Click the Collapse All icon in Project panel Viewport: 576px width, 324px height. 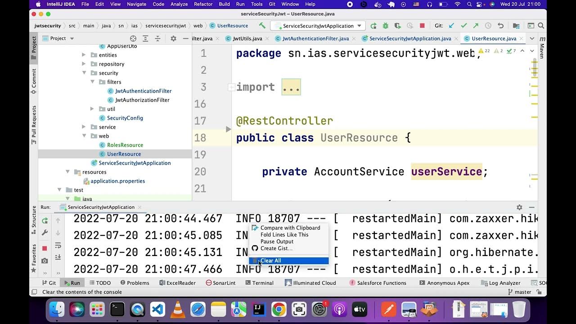pyautogui.click(x=157, y=39)
